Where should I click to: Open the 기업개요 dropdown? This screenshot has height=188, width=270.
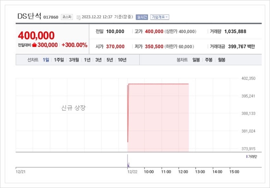click(160, 17)
